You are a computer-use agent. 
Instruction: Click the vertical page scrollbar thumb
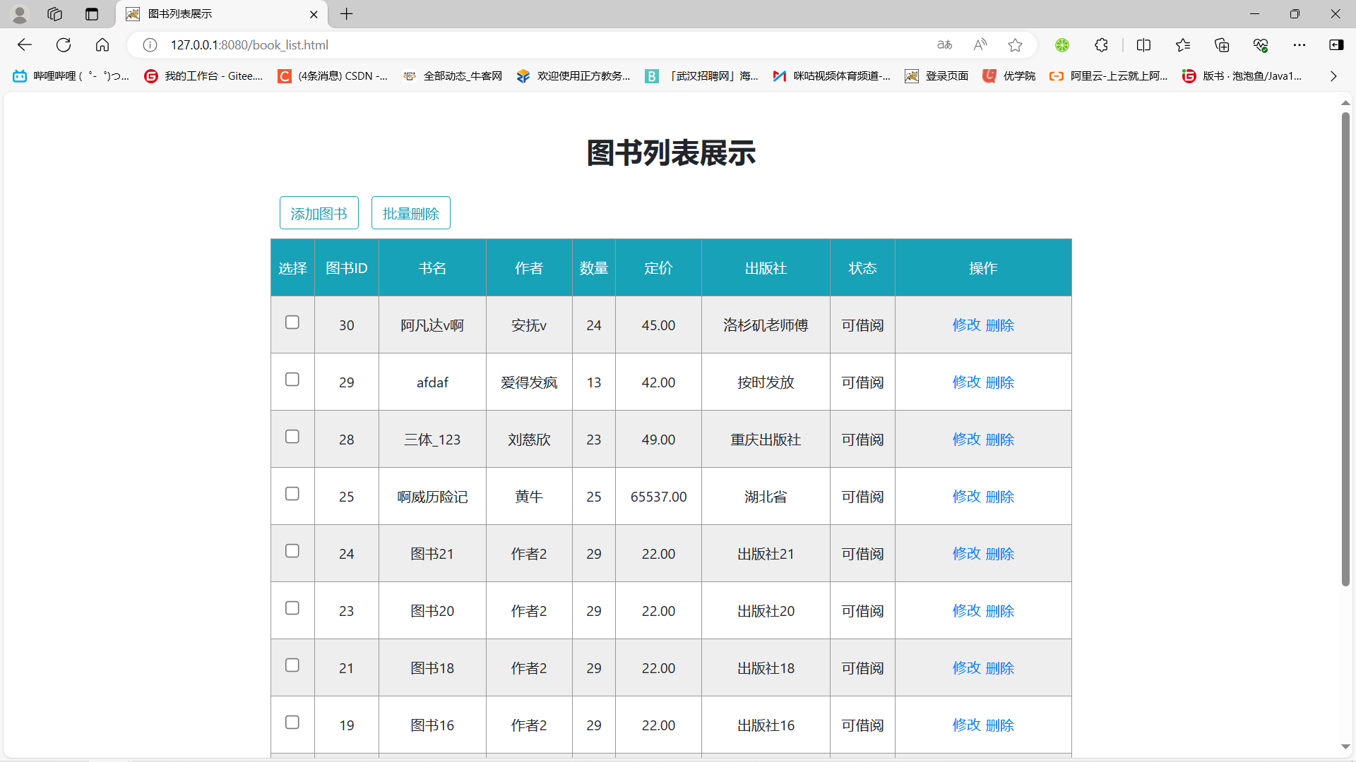(1345, 349)
